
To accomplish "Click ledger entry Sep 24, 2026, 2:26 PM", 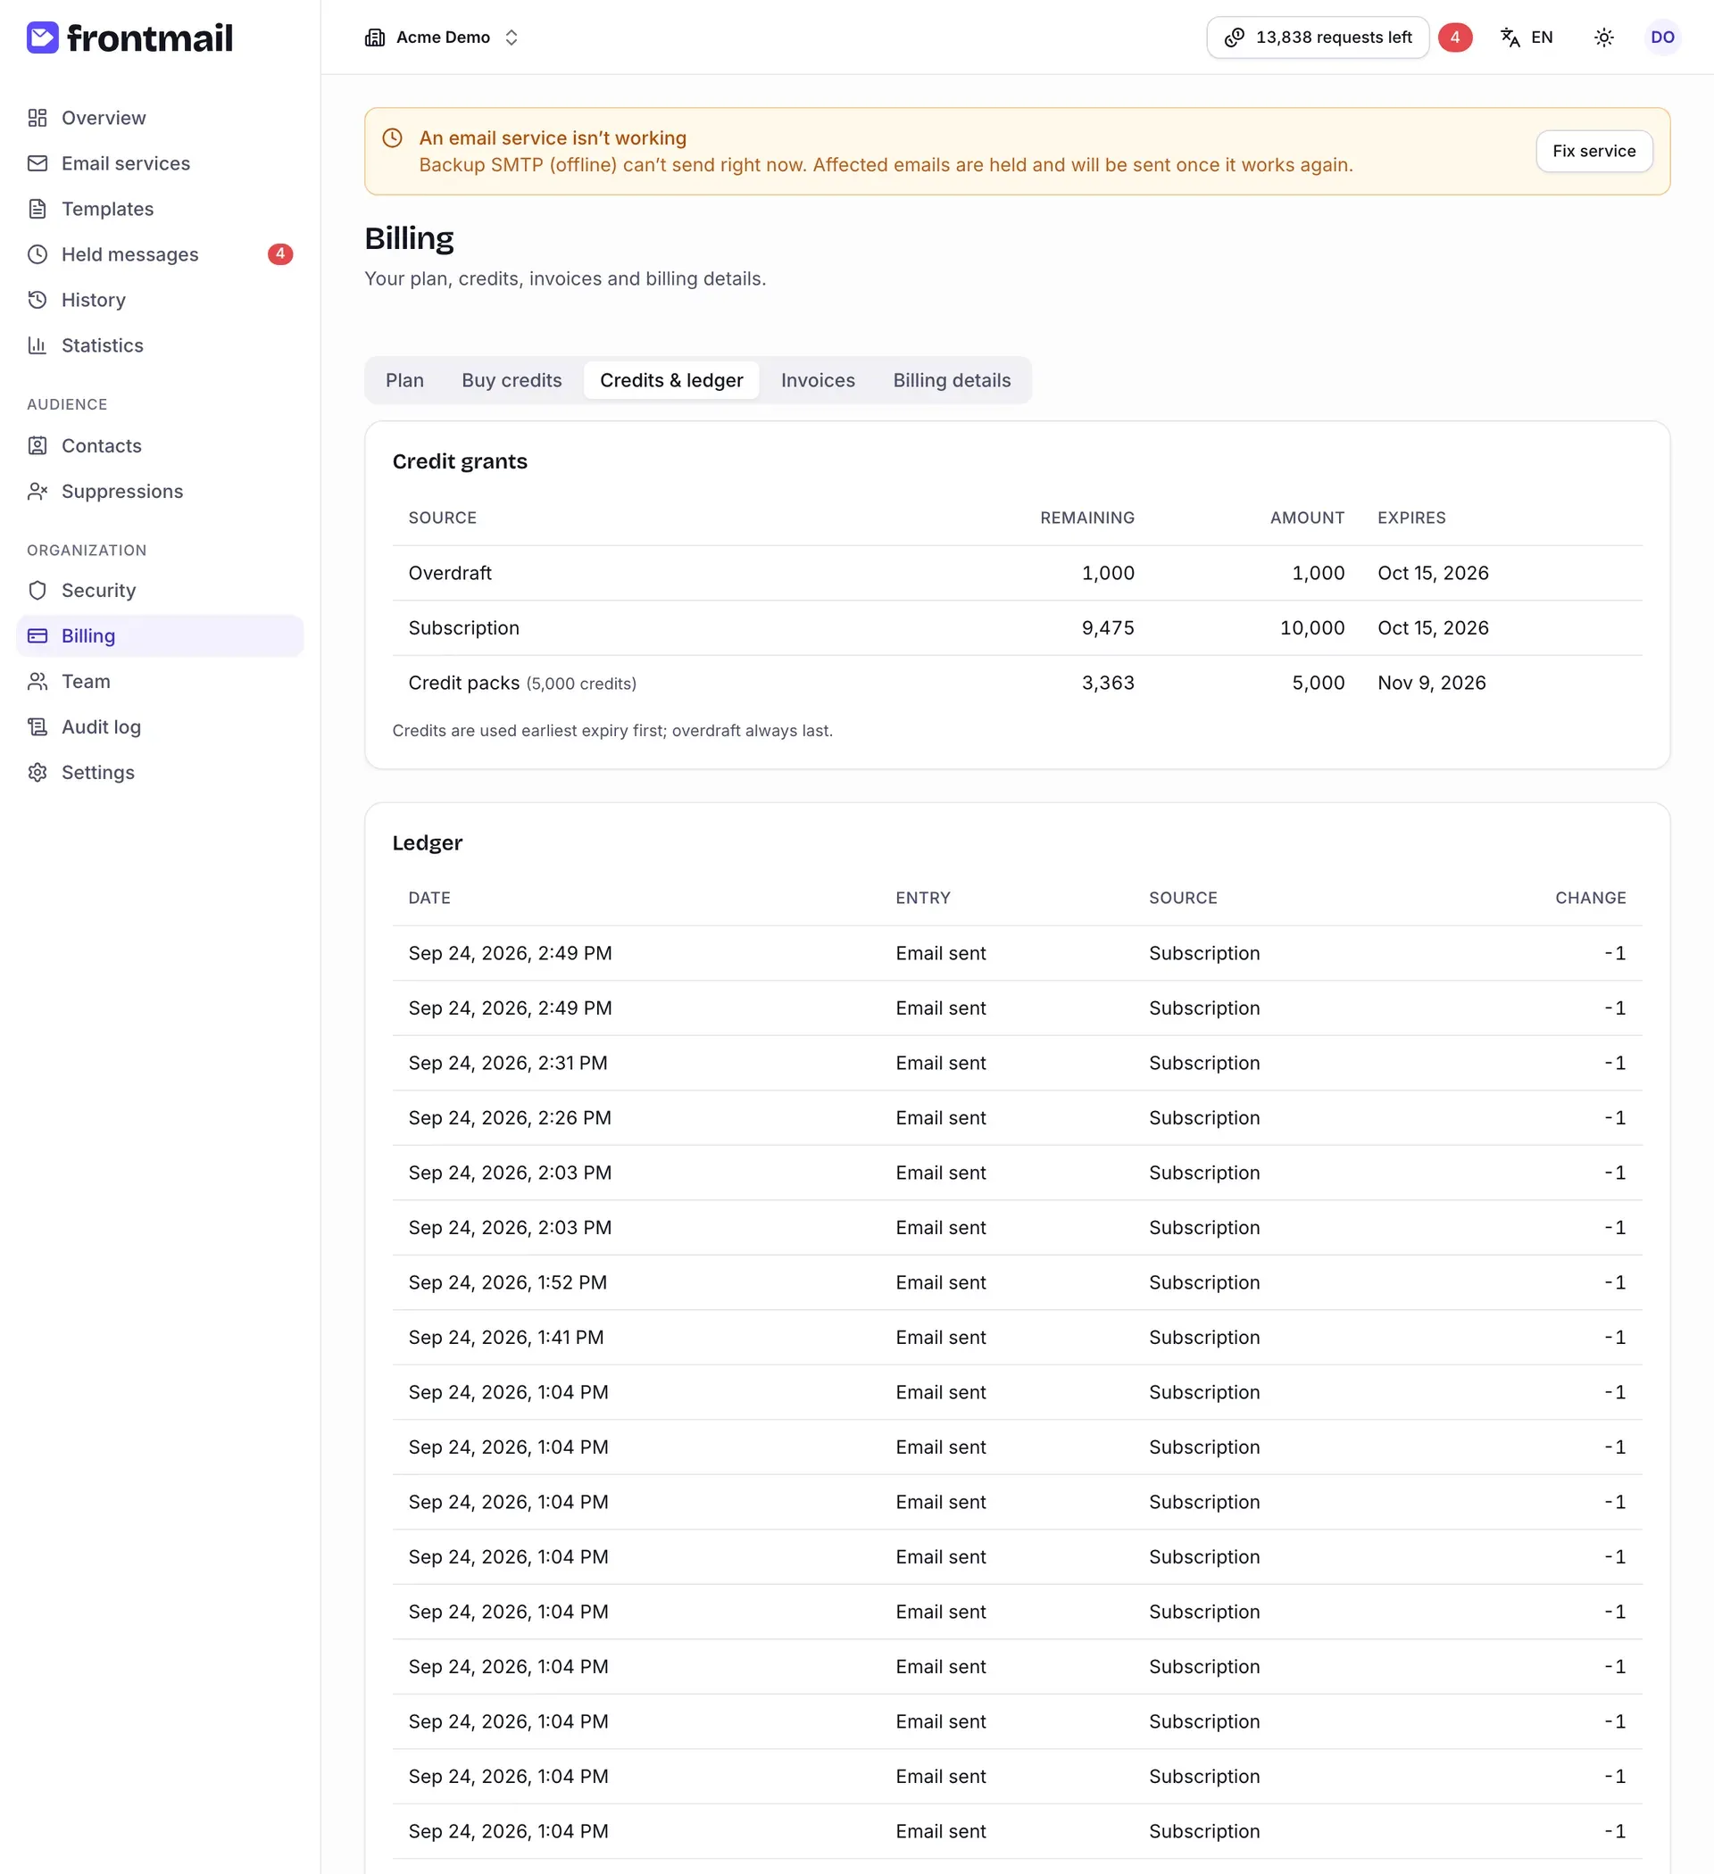I will pos(1017,1118).
